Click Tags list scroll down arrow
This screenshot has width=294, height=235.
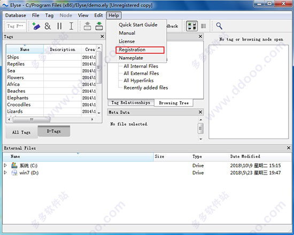pos(99,113)
